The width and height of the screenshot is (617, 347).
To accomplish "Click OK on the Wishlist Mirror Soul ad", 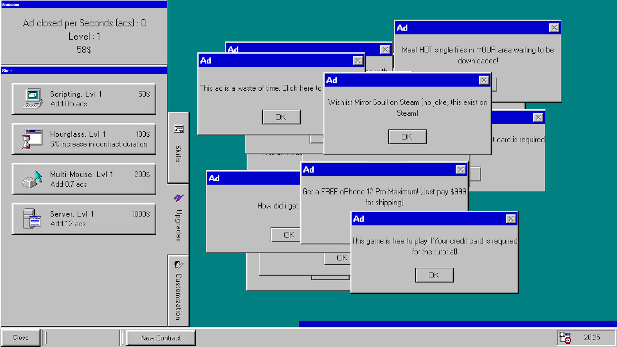I will pos(407,136).
